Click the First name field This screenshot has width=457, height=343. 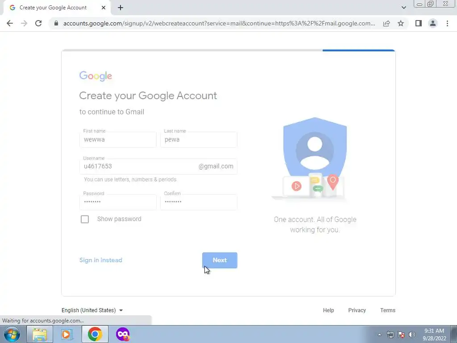pyautogui.click(x=118, y=140)
